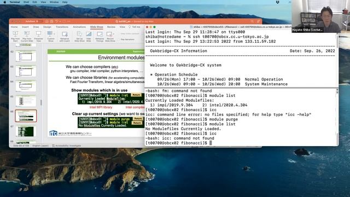Screen dimensions: 350x197
Task: Select slide 67 thumbnail
Action: coord(26,131)
